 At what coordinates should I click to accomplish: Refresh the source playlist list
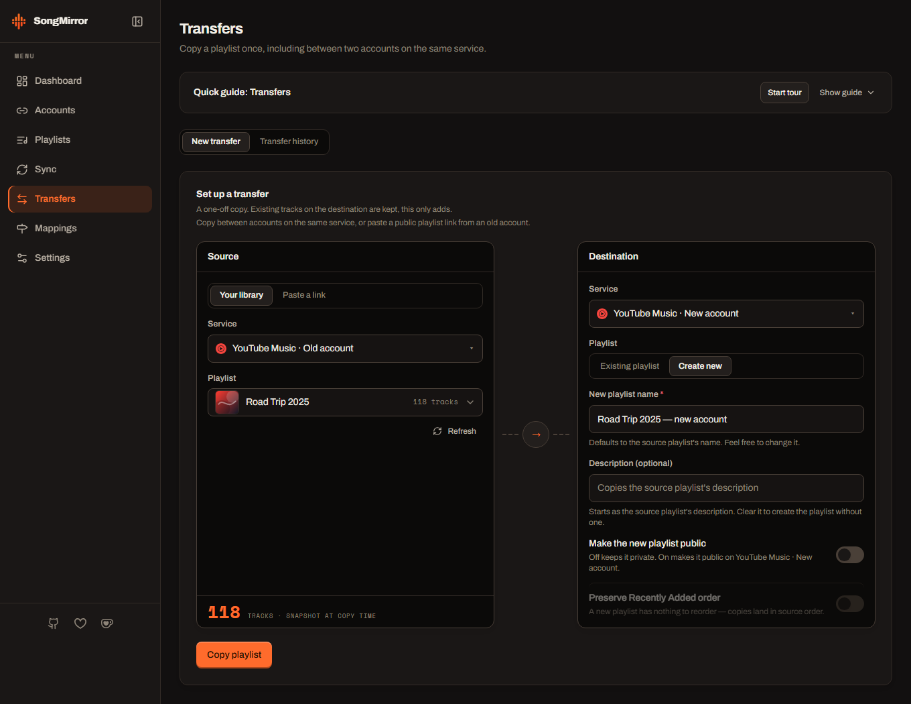point(455,431)
